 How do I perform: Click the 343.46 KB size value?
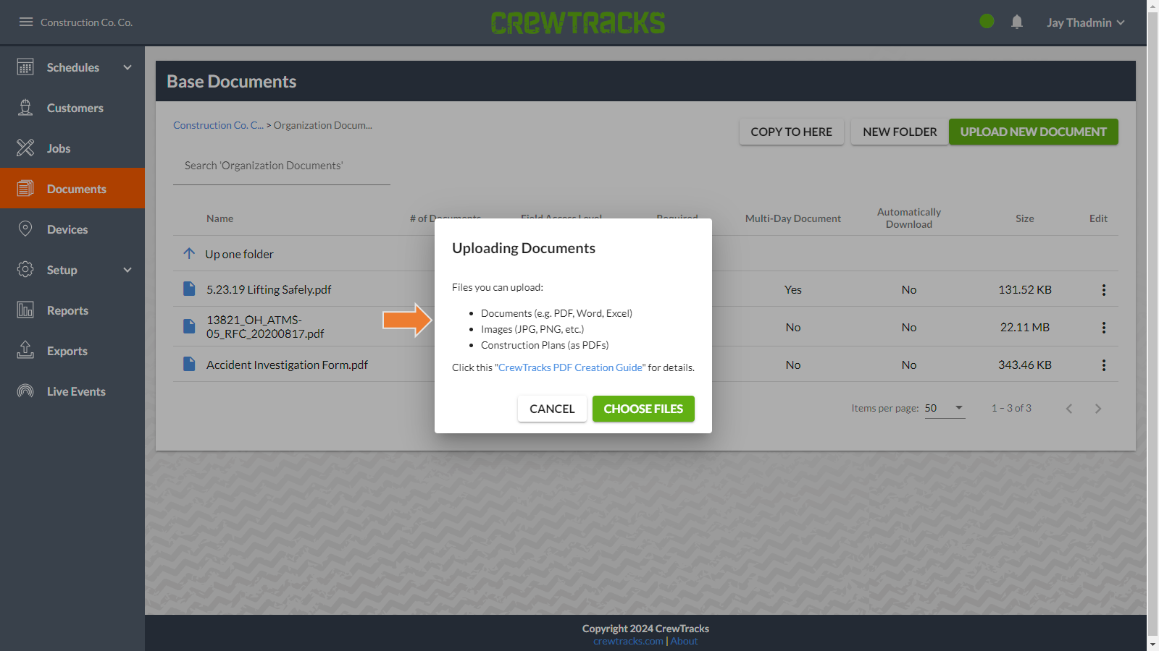(1025, 365)
